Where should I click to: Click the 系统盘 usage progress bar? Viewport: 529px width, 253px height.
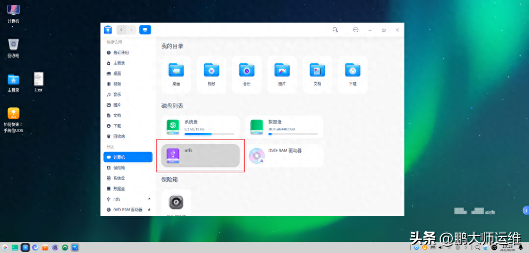point(209,134)
